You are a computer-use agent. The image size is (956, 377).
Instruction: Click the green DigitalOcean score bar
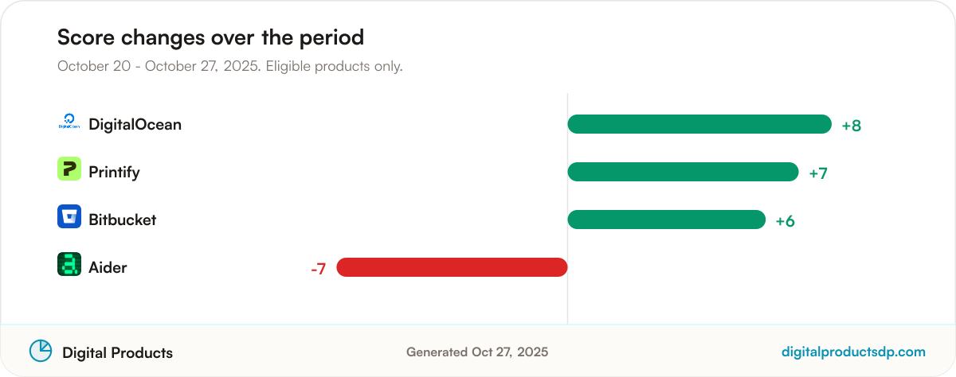pyautogui.click(x=699, y=124)
